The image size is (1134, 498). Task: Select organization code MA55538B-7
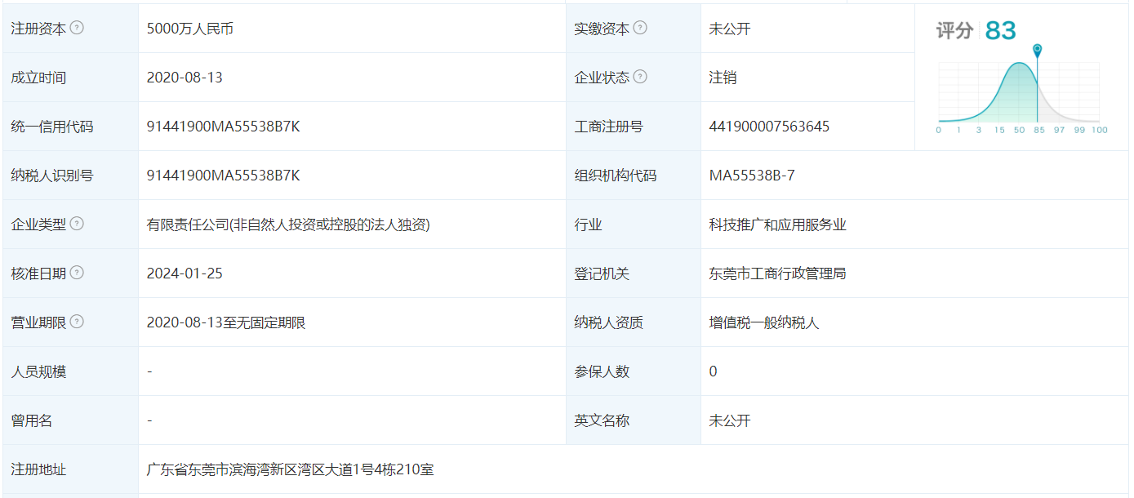[x=752, y=176]
